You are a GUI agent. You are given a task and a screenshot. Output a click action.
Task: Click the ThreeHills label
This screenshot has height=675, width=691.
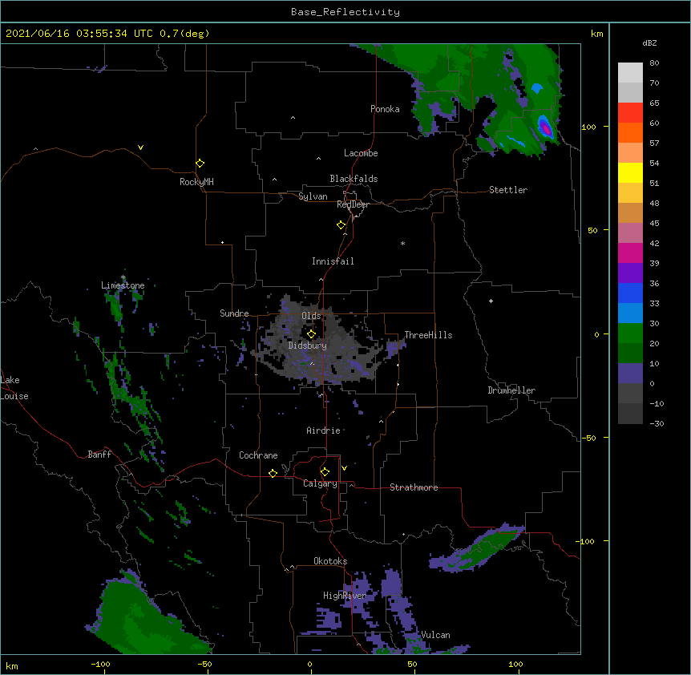[x=428, y=335]
